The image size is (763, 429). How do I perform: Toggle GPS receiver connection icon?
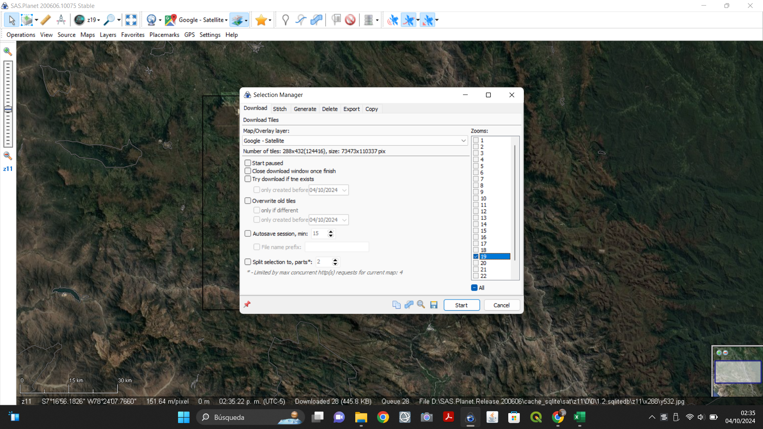click(393, 20)
